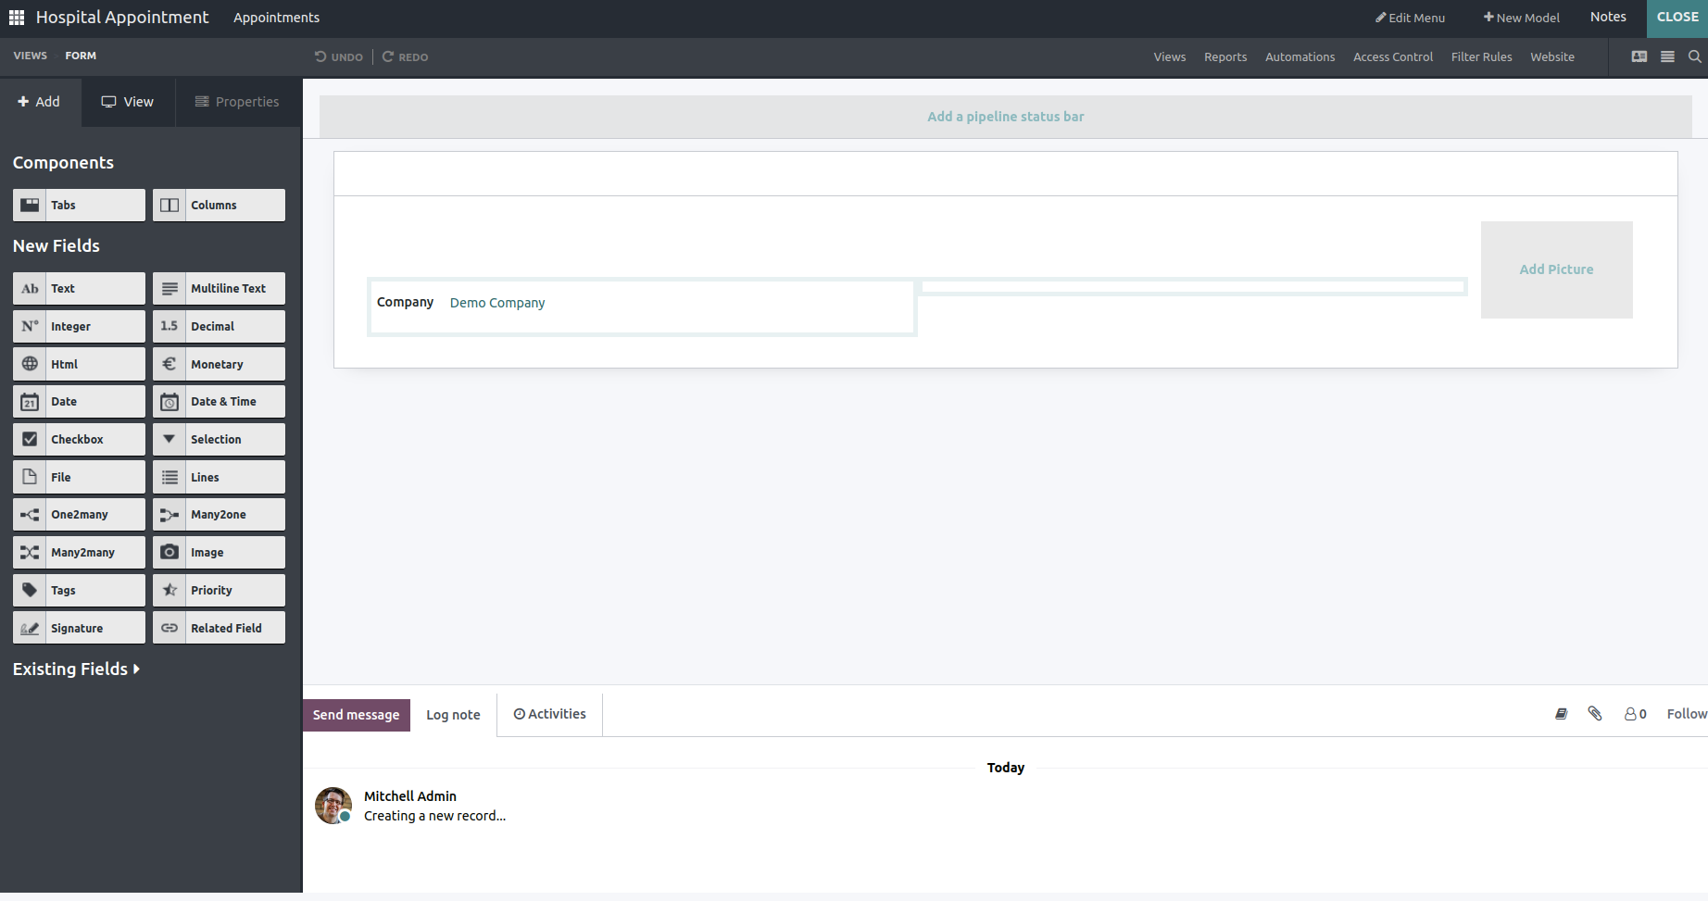Add a Tabs component
Image resolution: width=1708 pixels, height=901 pixels.
(79, 206)
